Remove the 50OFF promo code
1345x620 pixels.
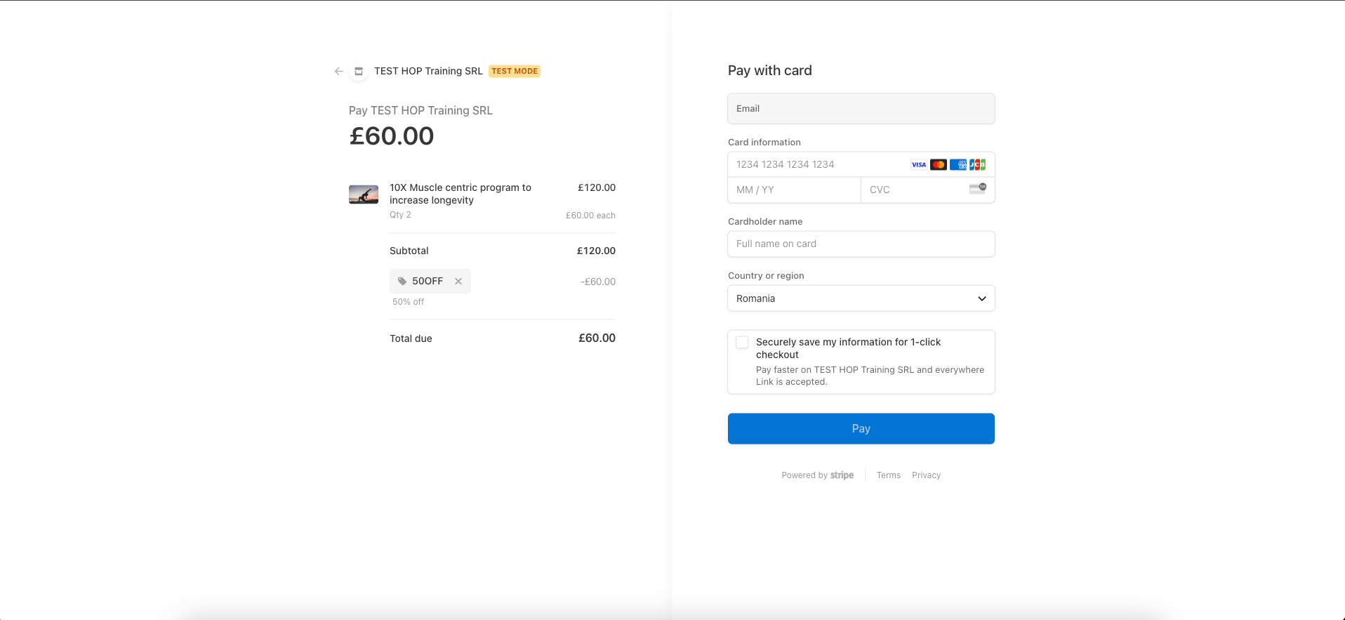[458, 281]
